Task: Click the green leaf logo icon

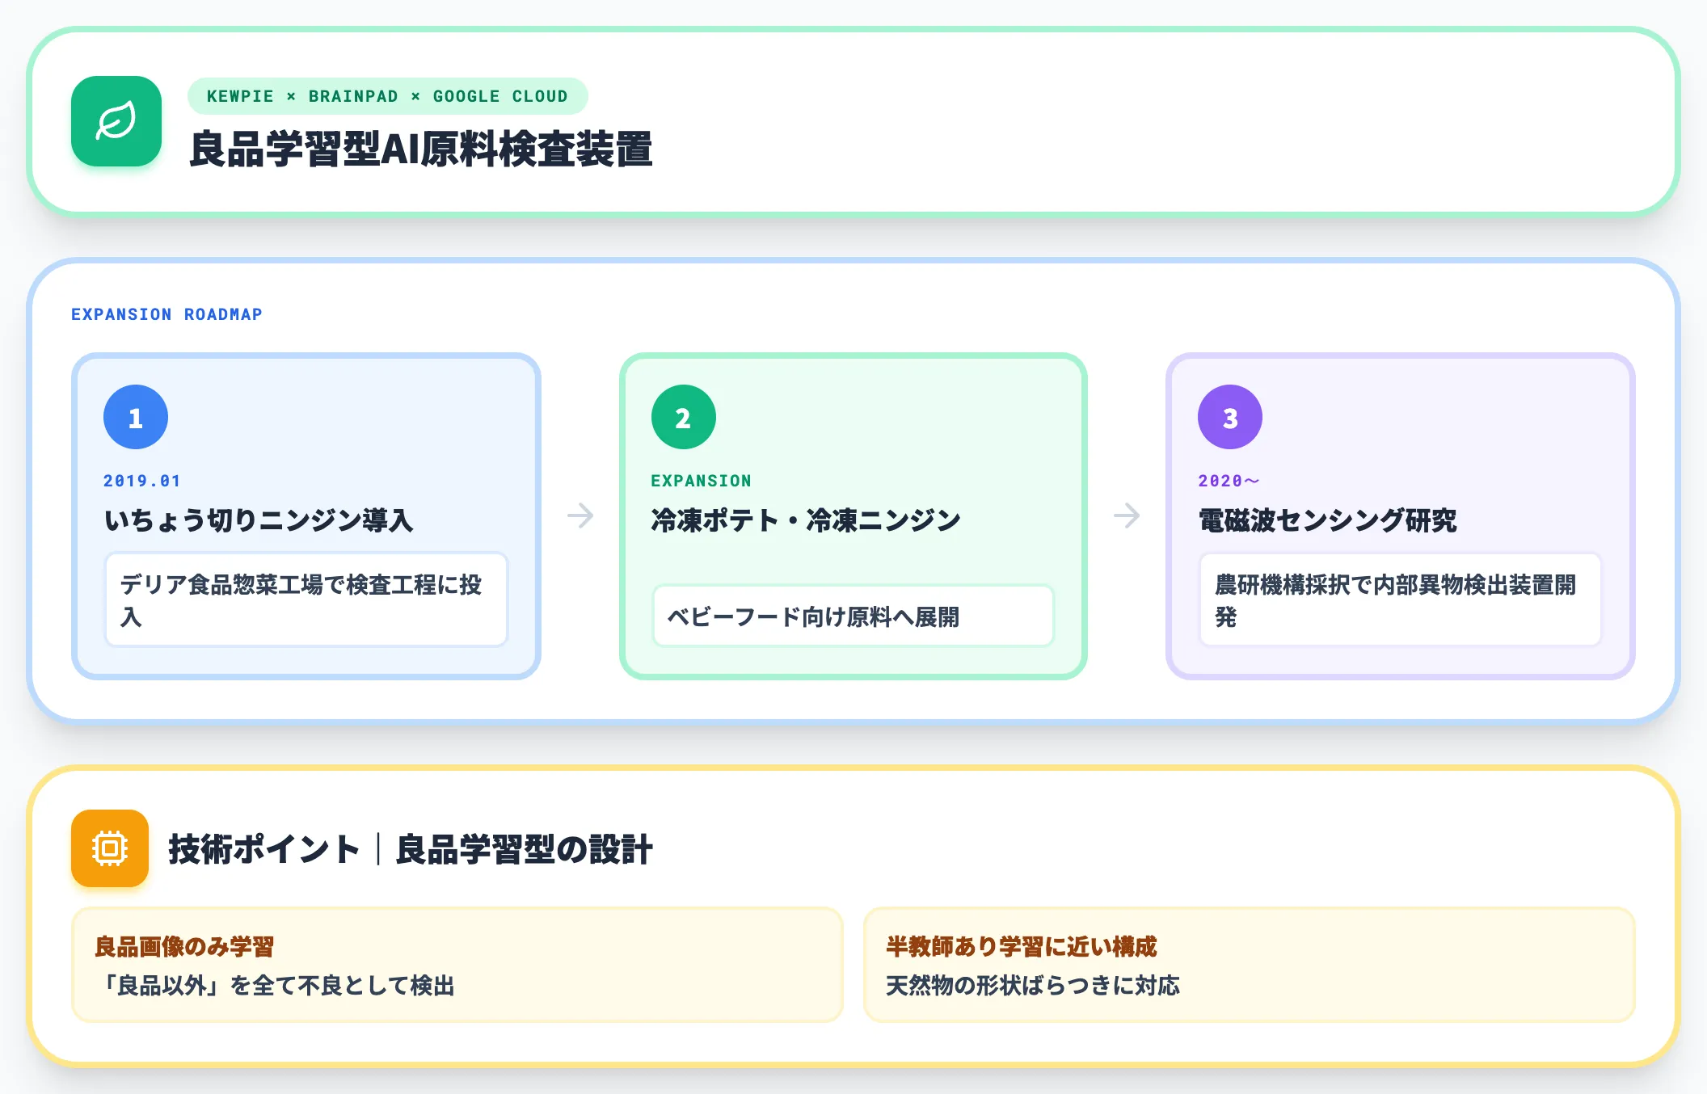Action: [x=116, y=121]
